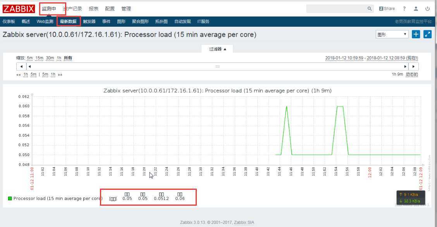The width and height of the screenshot is (437, 227).
Task: Click the legend value 0.06
Action: [180, 199]
